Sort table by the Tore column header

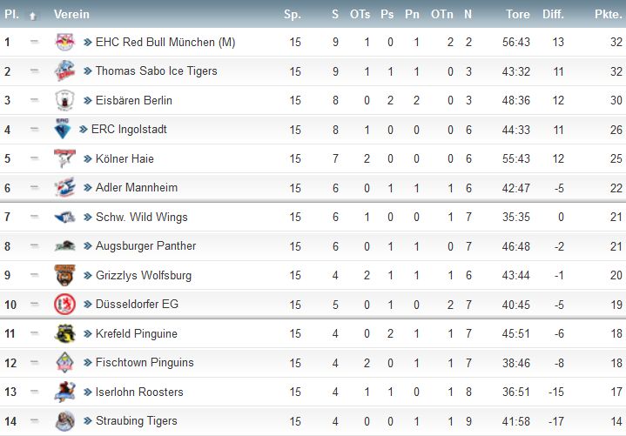[518, 15]
